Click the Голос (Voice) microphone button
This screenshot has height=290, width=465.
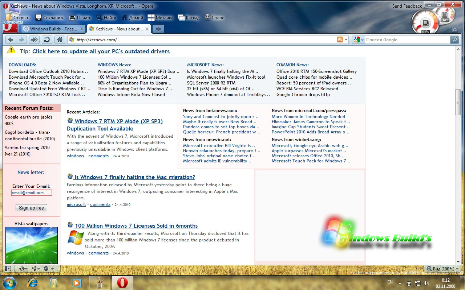215,17
